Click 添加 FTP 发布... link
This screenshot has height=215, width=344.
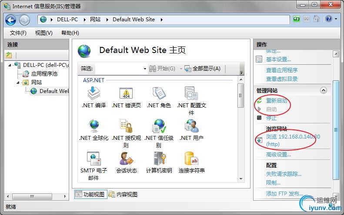pos(284,193)
